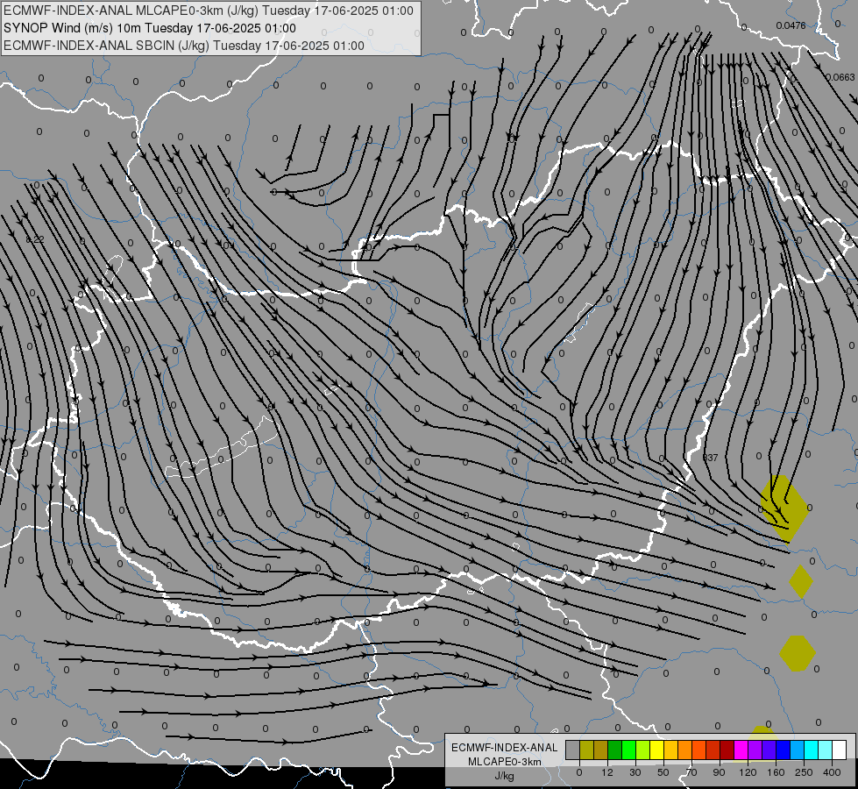The width and height of the screenshot is (858, 789).
Task: Click the legend tick label 0
Action: 579,772
